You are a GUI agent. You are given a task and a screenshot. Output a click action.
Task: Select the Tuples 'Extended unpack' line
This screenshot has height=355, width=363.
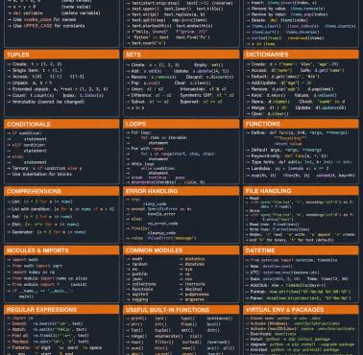58,89
